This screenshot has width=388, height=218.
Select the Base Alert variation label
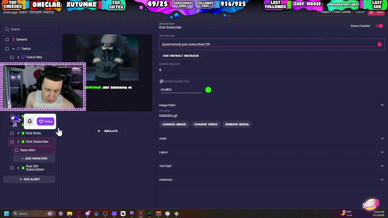(28, 150)
